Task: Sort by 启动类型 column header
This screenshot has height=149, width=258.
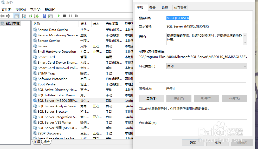Action: pyautogui.click(x=114, y=24)
